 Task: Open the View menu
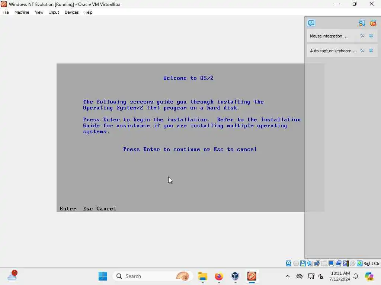click(39, 12)
